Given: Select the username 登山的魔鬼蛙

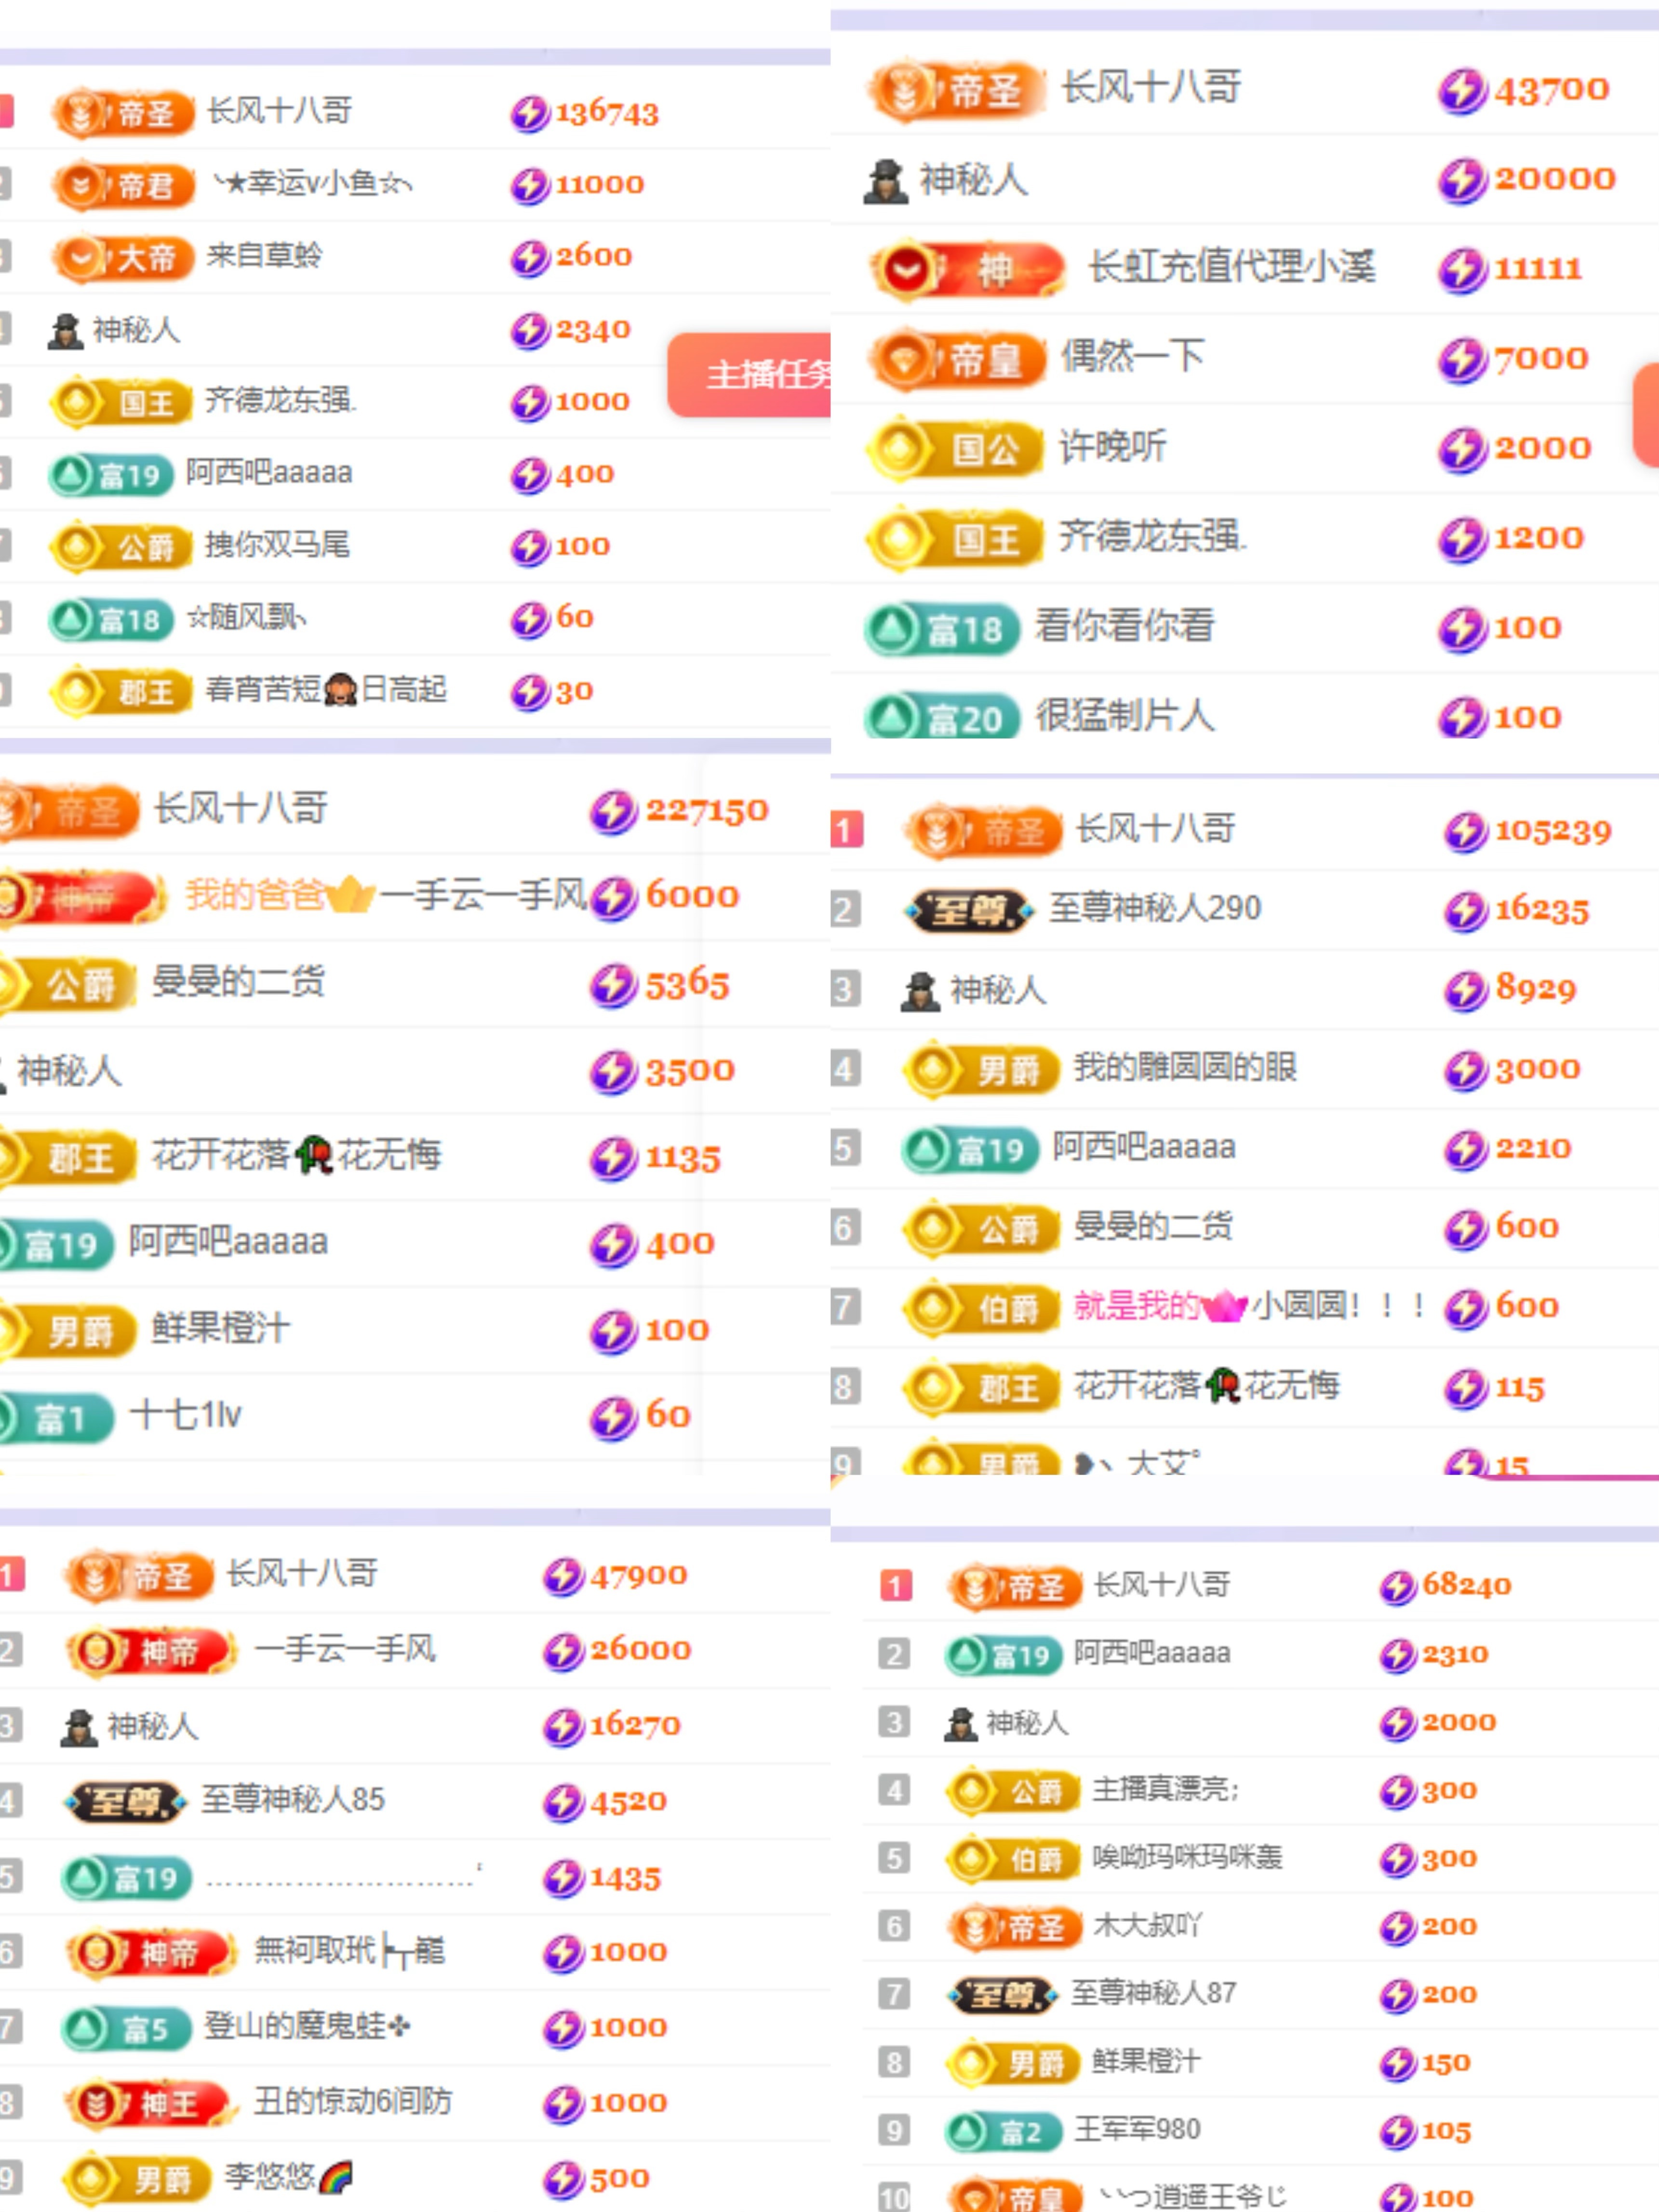Looking at the screenshot, I should coord(307,2027).
